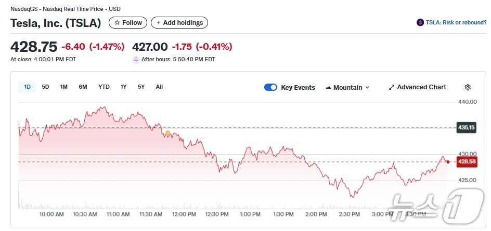This screenshot has width=491, height=231.
Task: Switch to the 5D time range
Action: coord(45,87)
